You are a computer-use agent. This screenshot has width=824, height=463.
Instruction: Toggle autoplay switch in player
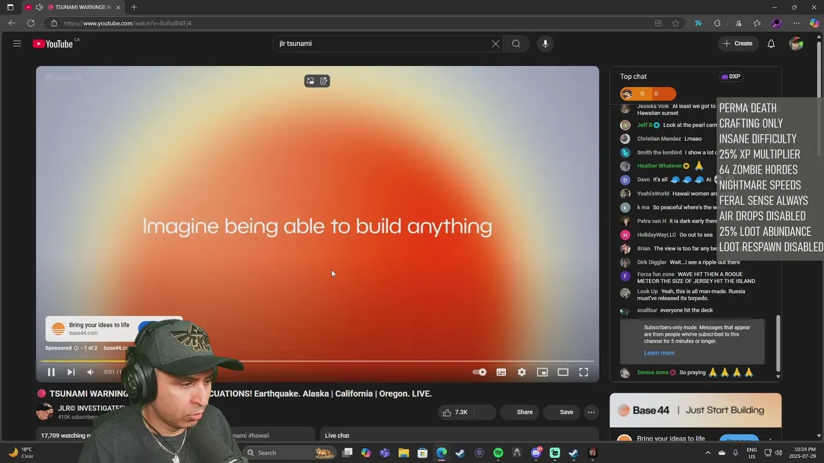(480, 372)
